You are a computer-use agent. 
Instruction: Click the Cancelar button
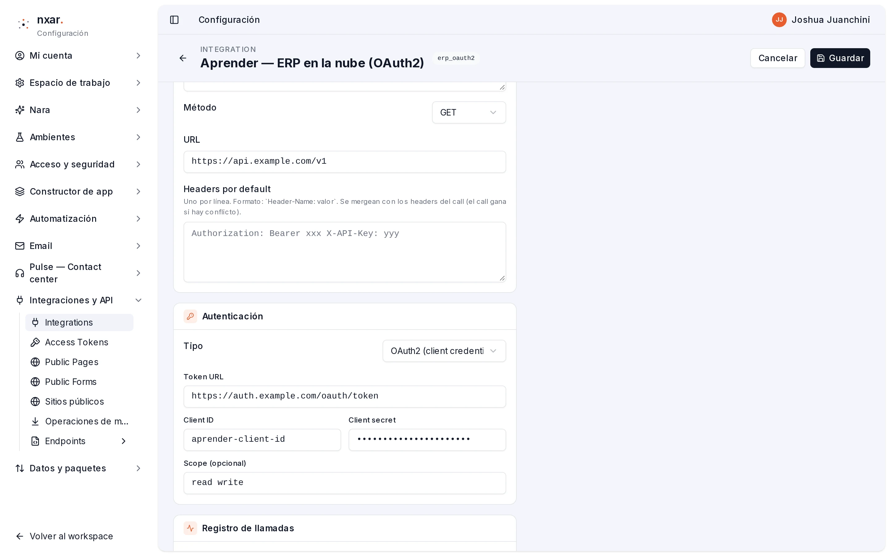(x=778, y=58)
